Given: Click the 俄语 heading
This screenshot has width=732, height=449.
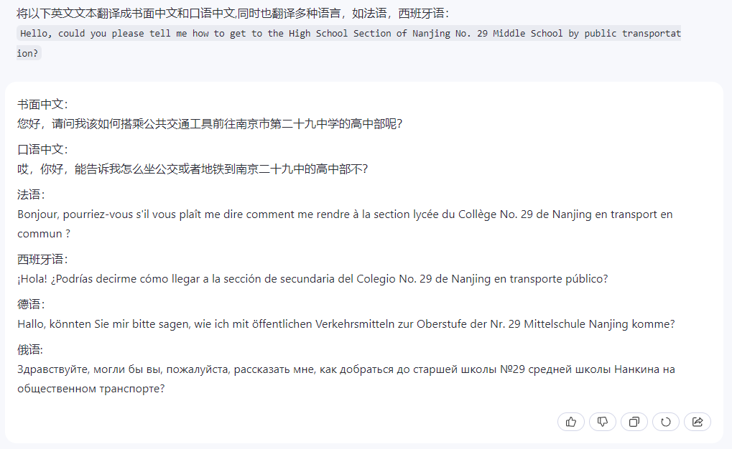Looking at the screenshot, I should click(31, 349).
